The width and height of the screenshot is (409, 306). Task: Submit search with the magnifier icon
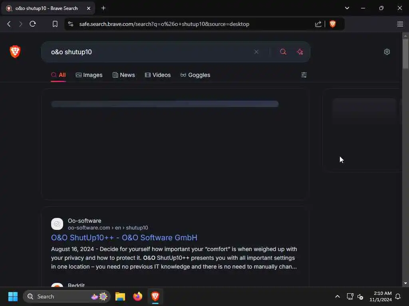283,52
